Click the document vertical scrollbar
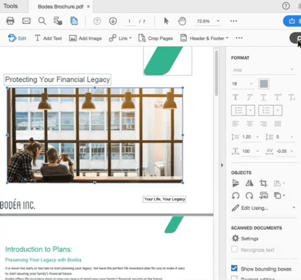The height and width of the screenshot is (280, 301). pyautogui.click(x=216, y=73)
